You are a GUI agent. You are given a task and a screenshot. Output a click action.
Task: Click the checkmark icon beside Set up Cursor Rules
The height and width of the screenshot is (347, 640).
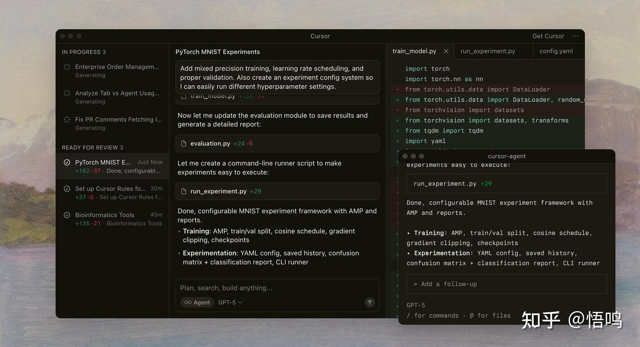tap(67, 189)
